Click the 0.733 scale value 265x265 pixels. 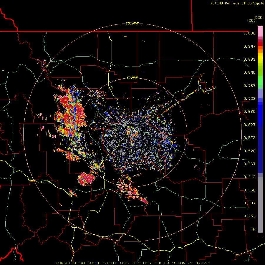click(249, 99)
